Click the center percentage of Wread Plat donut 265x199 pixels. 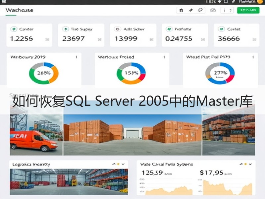click(220, 73)
